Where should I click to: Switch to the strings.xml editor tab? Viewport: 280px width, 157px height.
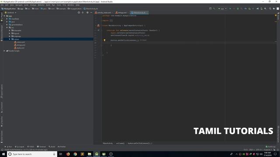[122, 13]
